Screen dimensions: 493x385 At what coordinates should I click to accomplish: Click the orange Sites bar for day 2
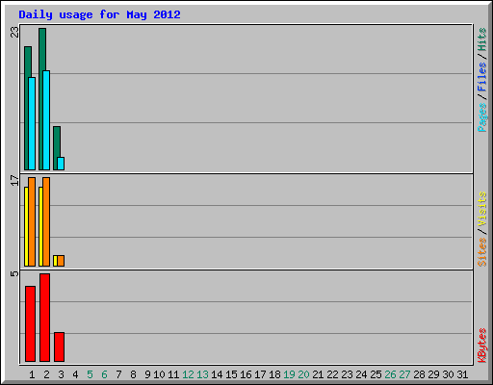tap(46, 221)
